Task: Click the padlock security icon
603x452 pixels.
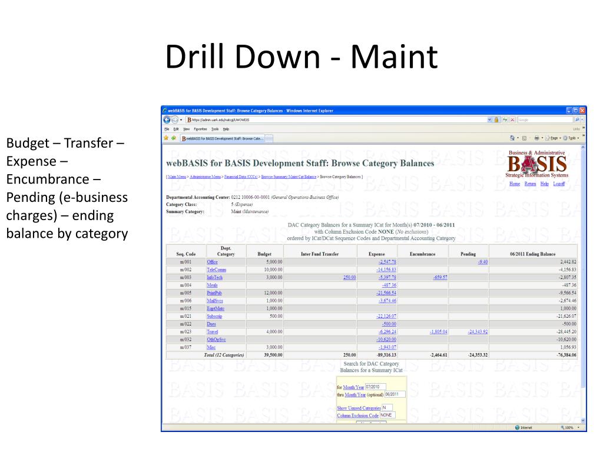Action: (496, 120)
